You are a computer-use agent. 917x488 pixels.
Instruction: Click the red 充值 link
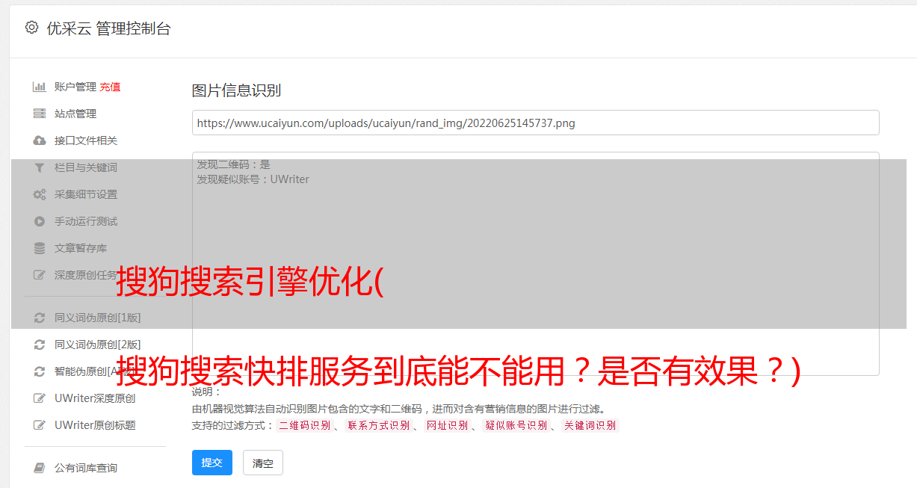coord(110,87)
